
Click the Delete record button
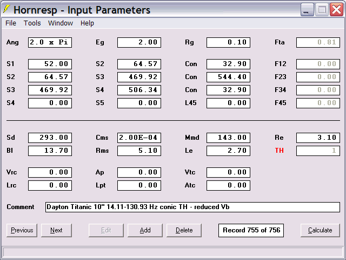pyautogui.click(x=184, y=230)
